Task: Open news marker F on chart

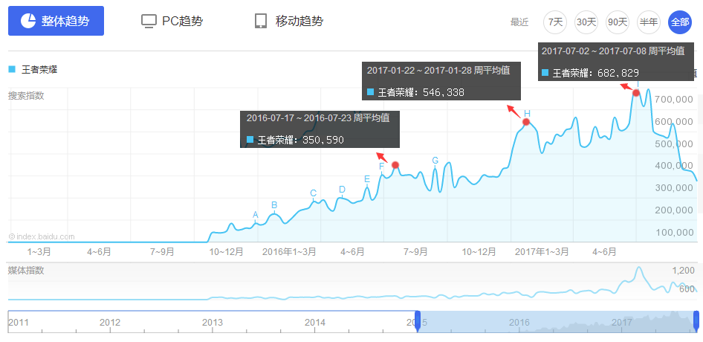Action: pyautogui.click(x=381, y=167)
